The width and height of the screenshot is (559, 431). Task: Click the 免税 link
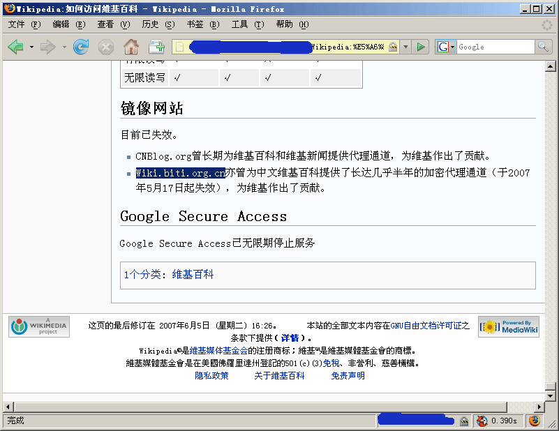[331, 363]
